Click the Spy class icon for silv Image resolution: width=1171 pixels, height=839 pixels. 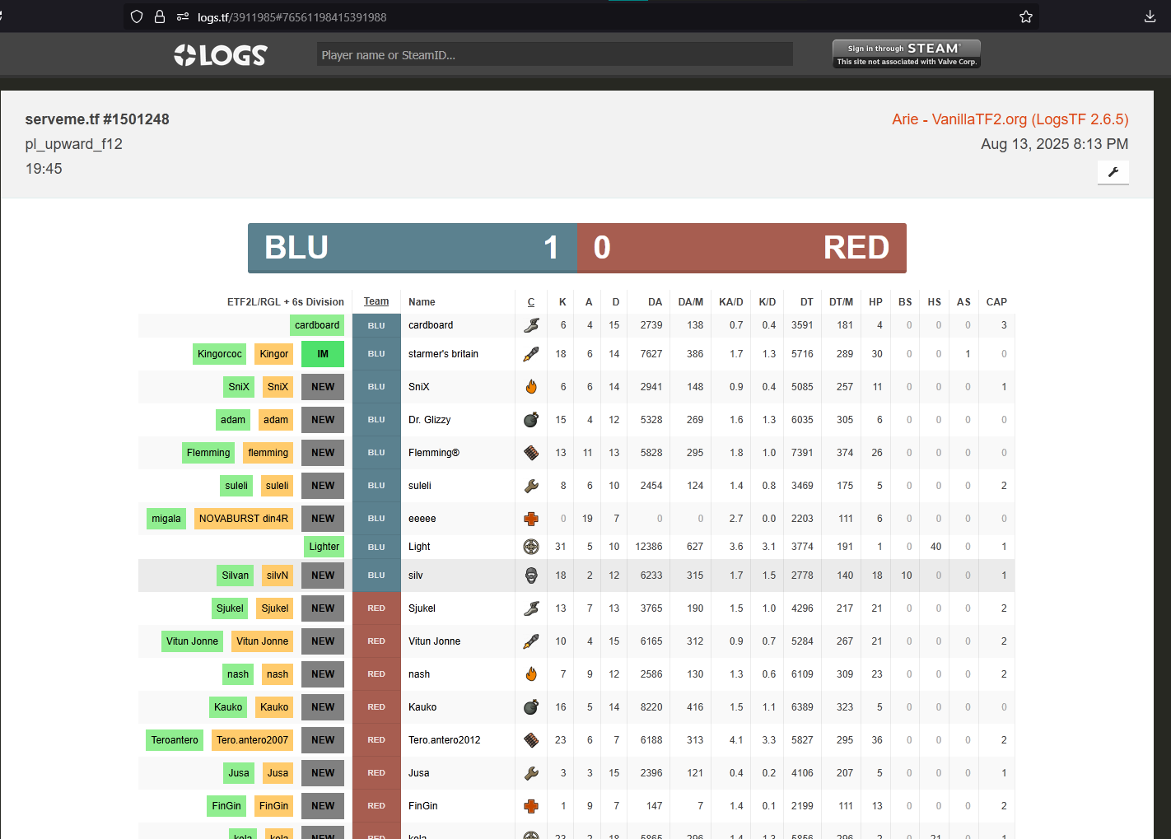pos(531,576)
